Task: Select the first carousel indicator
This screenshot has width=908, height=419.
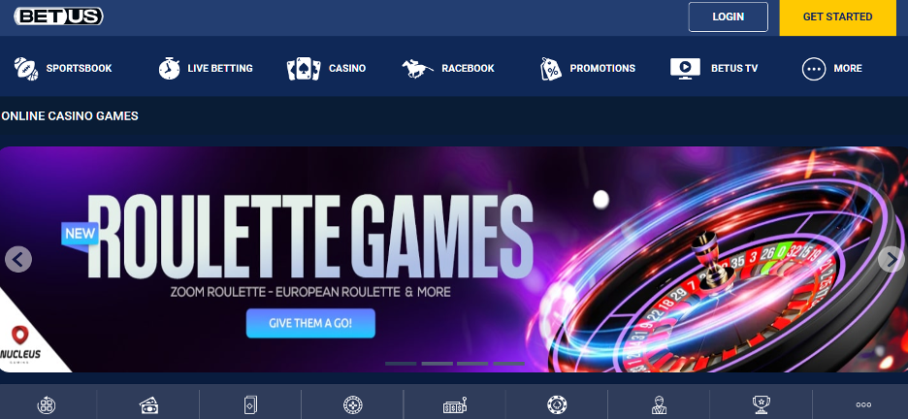Action: pos(401,364)
